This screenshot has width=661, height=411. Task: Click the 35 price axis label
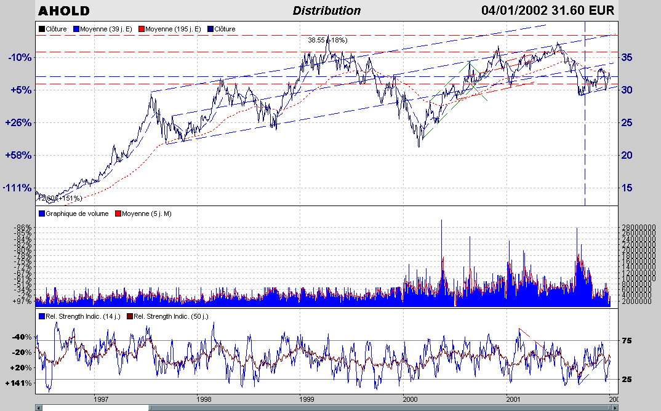[627, 57]
